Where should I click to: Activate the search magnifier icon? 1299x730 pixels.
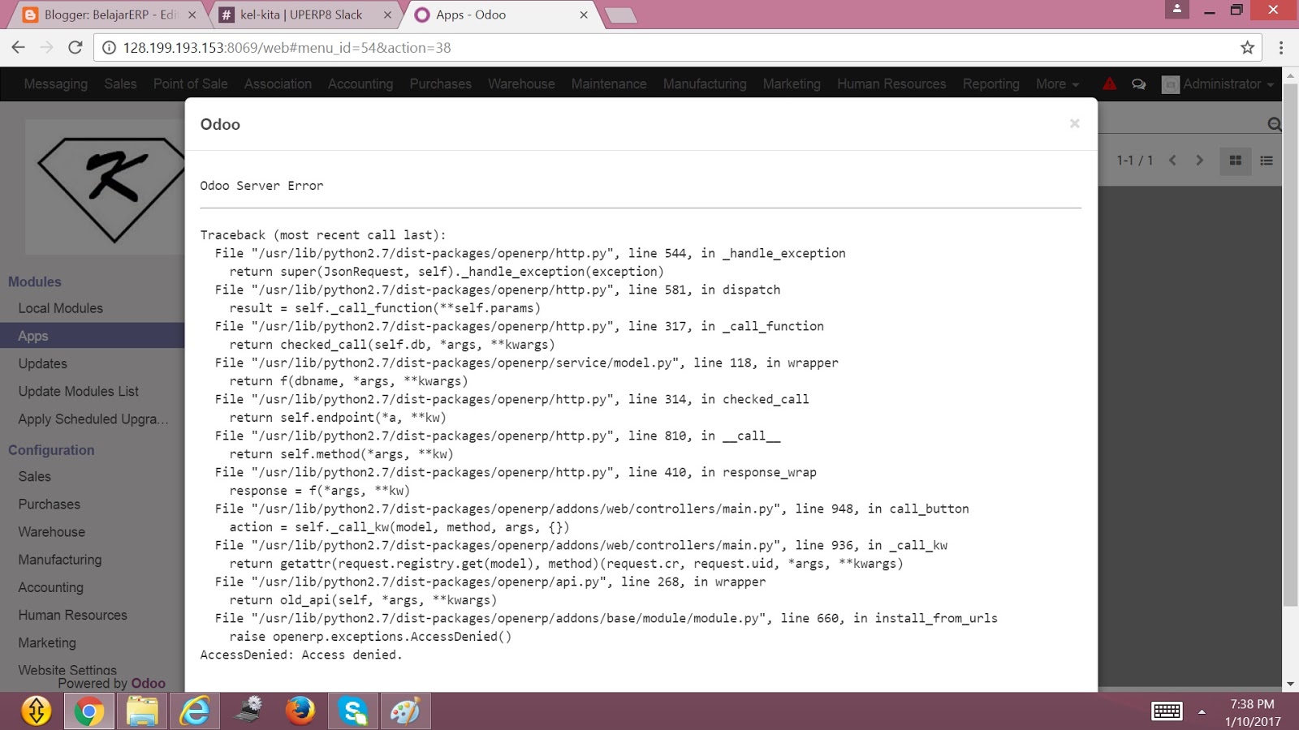[1274, 123]
